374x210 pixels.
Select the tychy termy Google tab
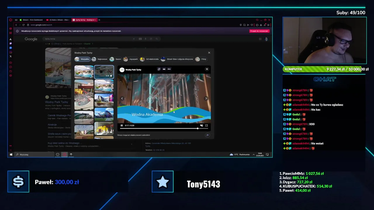click(x=84, y=20)
